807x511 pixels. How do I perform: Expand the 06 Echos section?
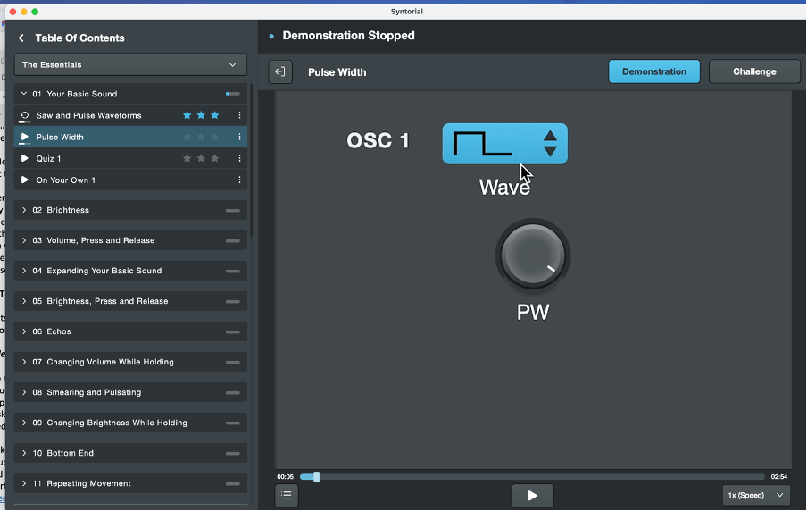tap(24, 331)
